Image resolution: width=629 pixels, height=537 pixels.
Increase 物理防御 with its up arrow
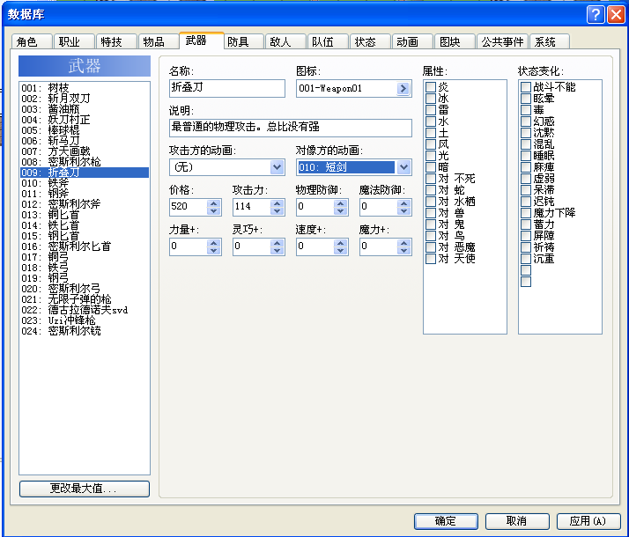point(341,203)
